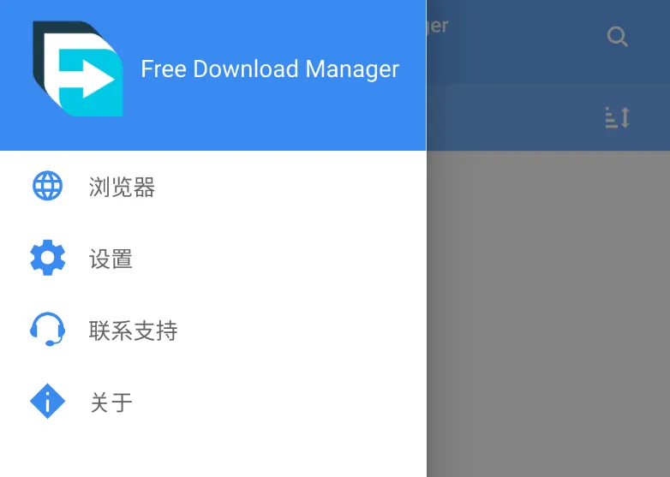Click the dimmed toolbar beside the sort icon

point(512,117)
